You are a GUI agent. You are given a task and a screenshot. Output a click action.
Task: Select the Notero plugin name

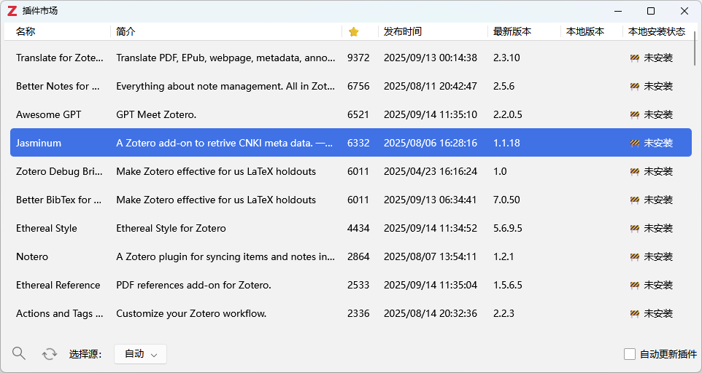pyautogui.click(x=32, y=257)
